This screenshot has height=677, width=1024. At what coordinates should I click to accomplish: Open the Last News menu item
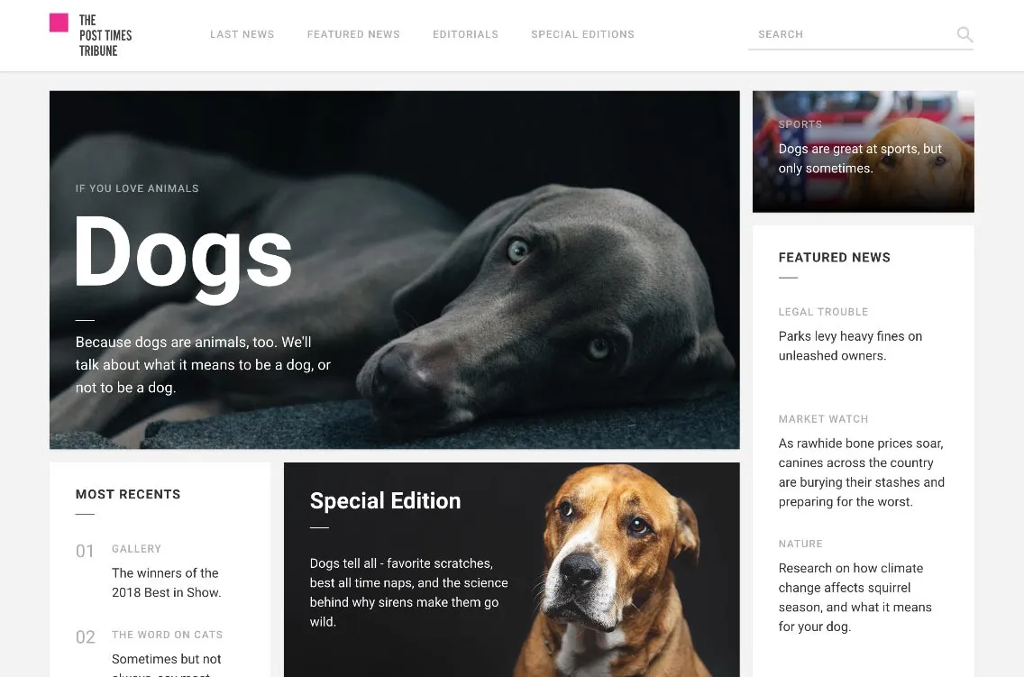point(242,34)
